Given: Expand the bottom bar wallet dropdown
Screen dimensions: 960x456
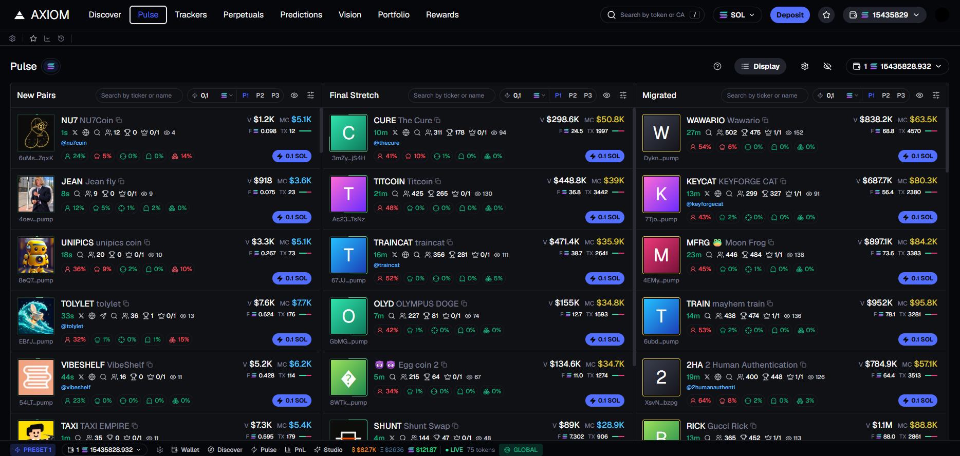Looking at the screenshot, I should click(x=105, y=450).
